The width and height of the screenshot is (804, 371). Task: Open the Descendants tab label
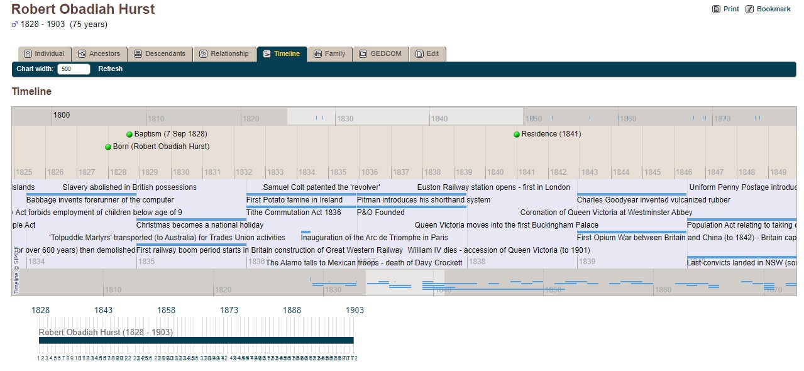click(x=165, y=54)
